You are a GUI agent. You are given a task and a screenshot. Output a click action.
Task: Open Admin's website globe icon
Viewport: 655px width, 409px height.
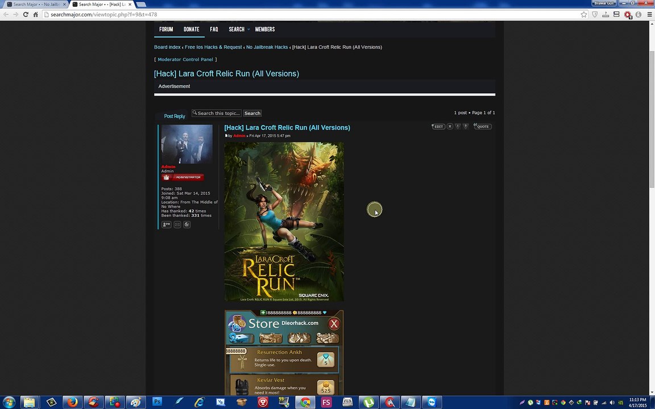186,224
